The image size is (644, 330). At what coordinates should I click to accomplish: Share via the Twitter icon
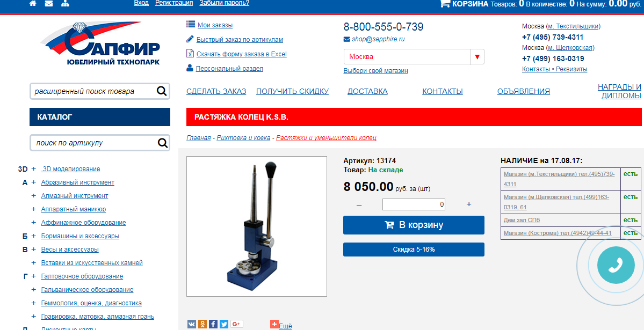(224, 324)
